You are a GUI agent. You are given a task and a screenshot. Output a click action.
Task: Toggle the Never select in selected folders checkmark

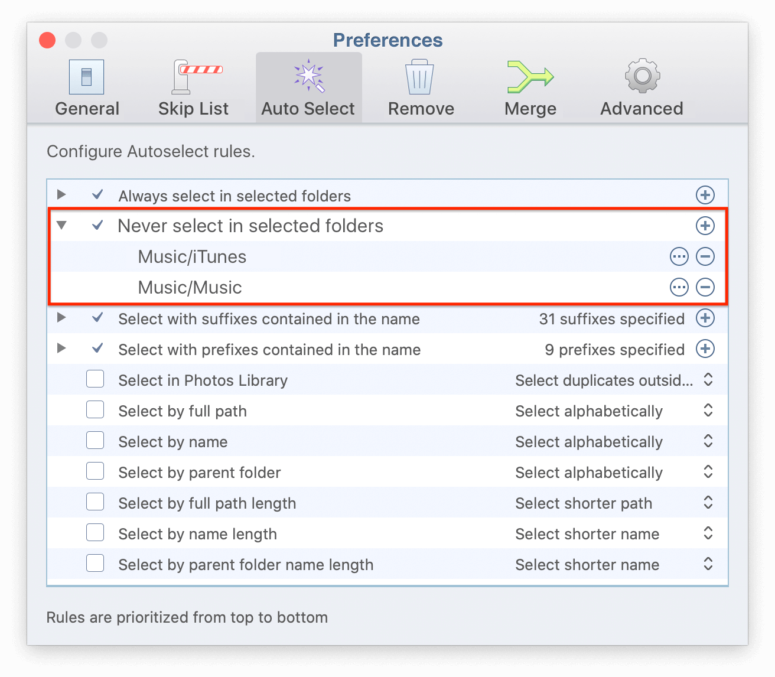click(x=98, y=225)
